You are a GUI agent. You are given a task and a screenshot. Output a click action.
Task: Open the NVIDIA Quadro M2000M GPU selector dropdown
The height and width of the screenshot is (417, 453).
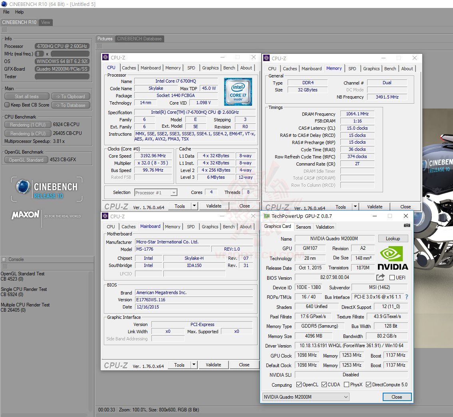(x=306, y=397)
